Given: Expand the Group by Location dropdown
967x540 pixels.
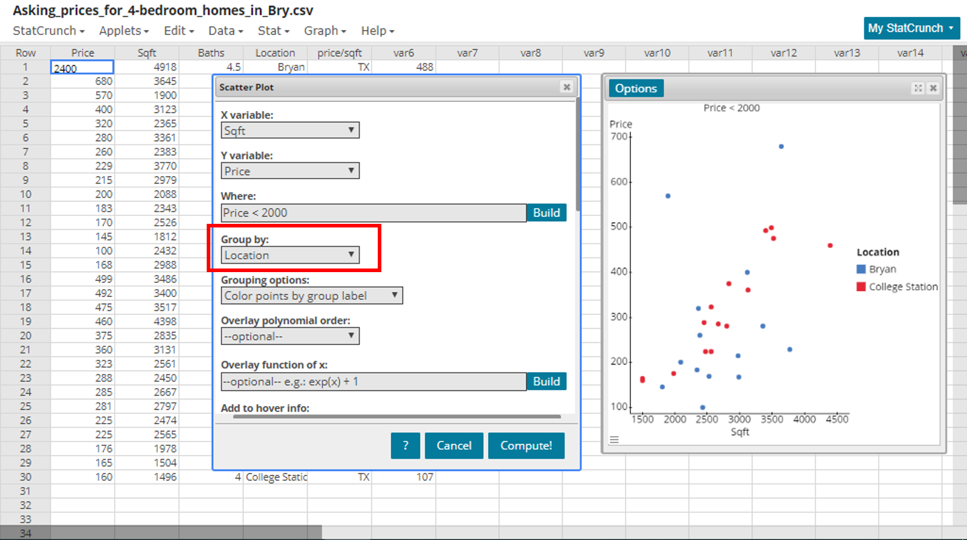Looking at the screenshot, I should (x=290, y=255).
